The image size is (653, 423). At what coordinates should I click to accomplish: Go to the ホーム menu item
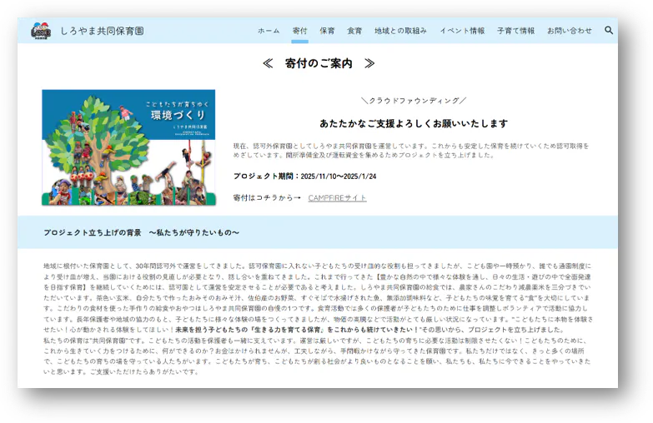(269, 31)
